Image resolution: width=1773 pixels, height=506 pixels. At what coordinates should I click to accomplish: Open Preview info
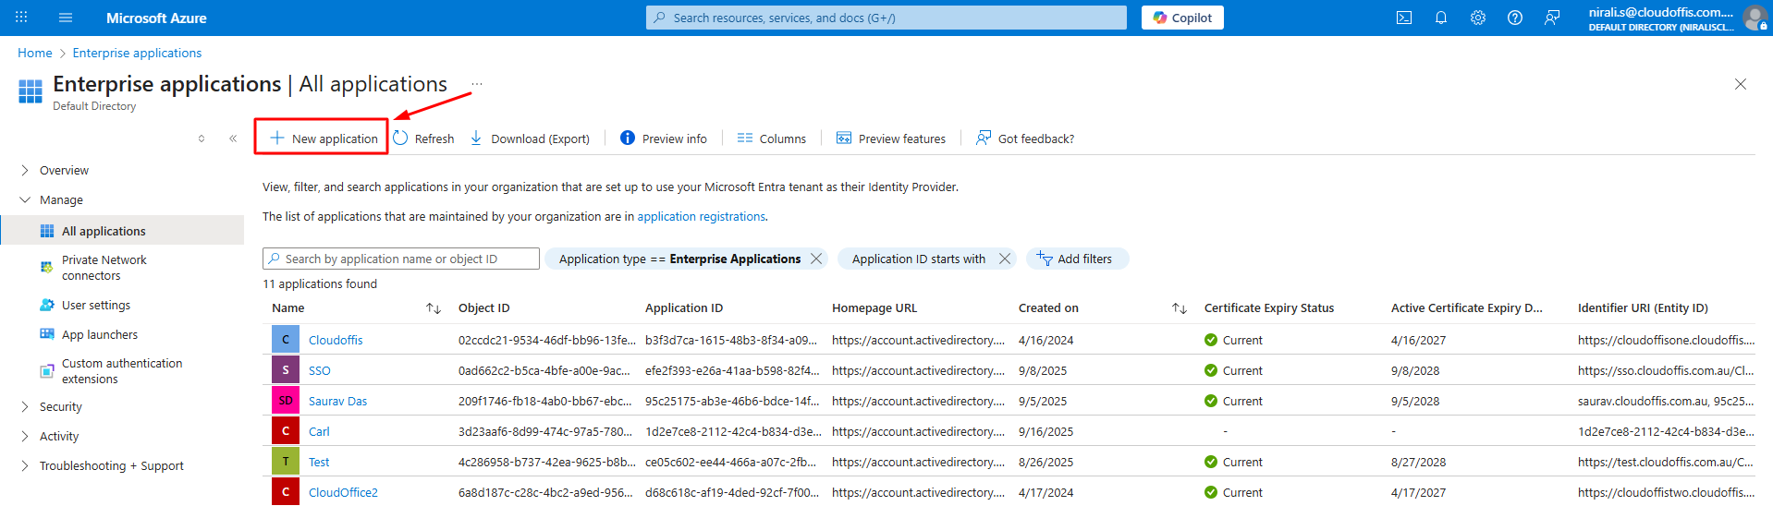(x=664, y=139)
